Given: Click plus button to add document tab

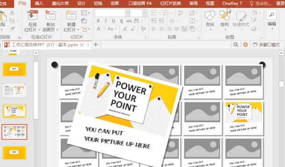Looking at the screenshot, I should [x=95, y=45].
